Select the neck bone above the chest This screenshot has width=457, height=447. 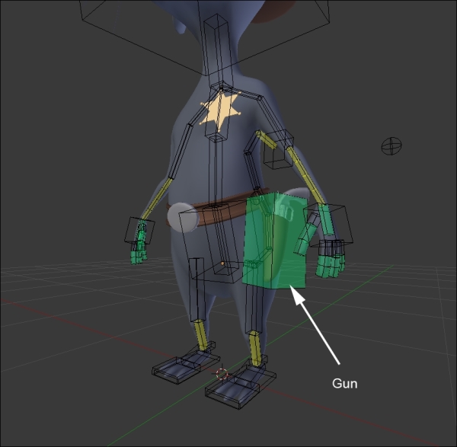tap(217, 51)
